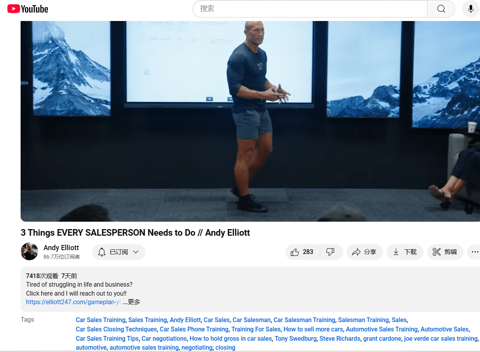Select the Car Sales Training tag
The width and height of the screenshot is (480, 352).
101,320
